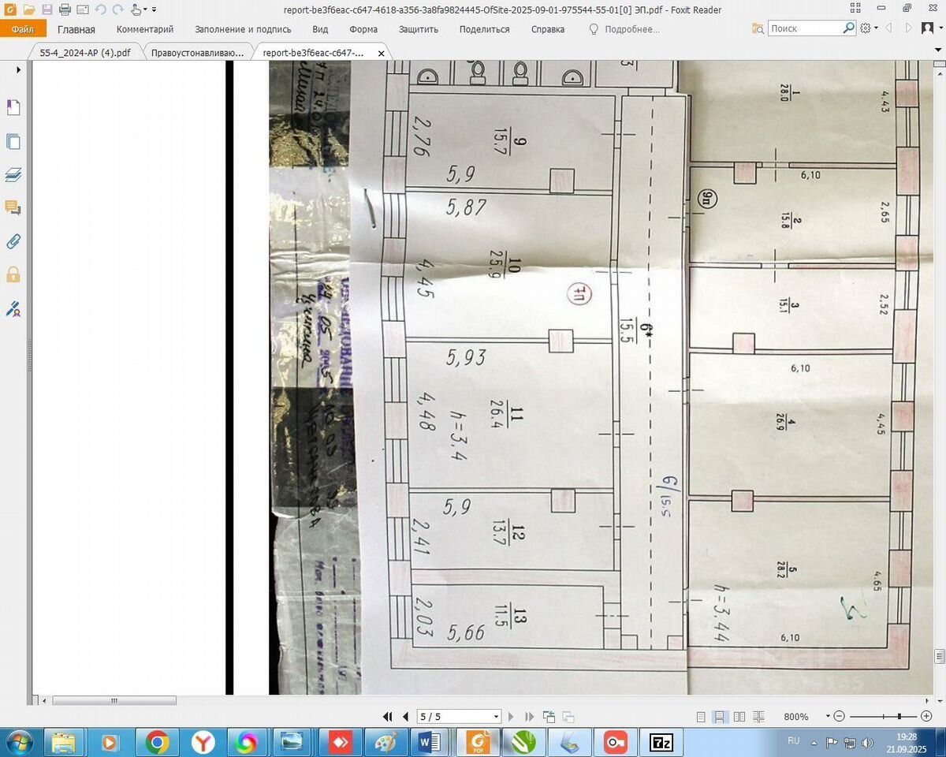This screenshot has height=757, width=946.
Task: Go to the first page
Action: pyautogui.click(x=387, y=717)
